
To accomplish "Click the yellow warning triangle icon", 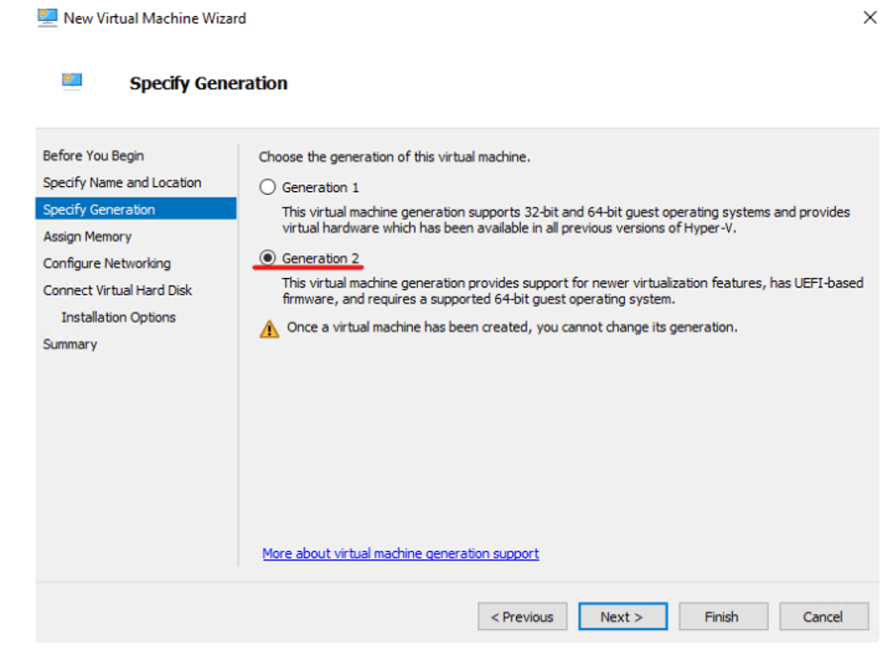I will pos(270,328).
